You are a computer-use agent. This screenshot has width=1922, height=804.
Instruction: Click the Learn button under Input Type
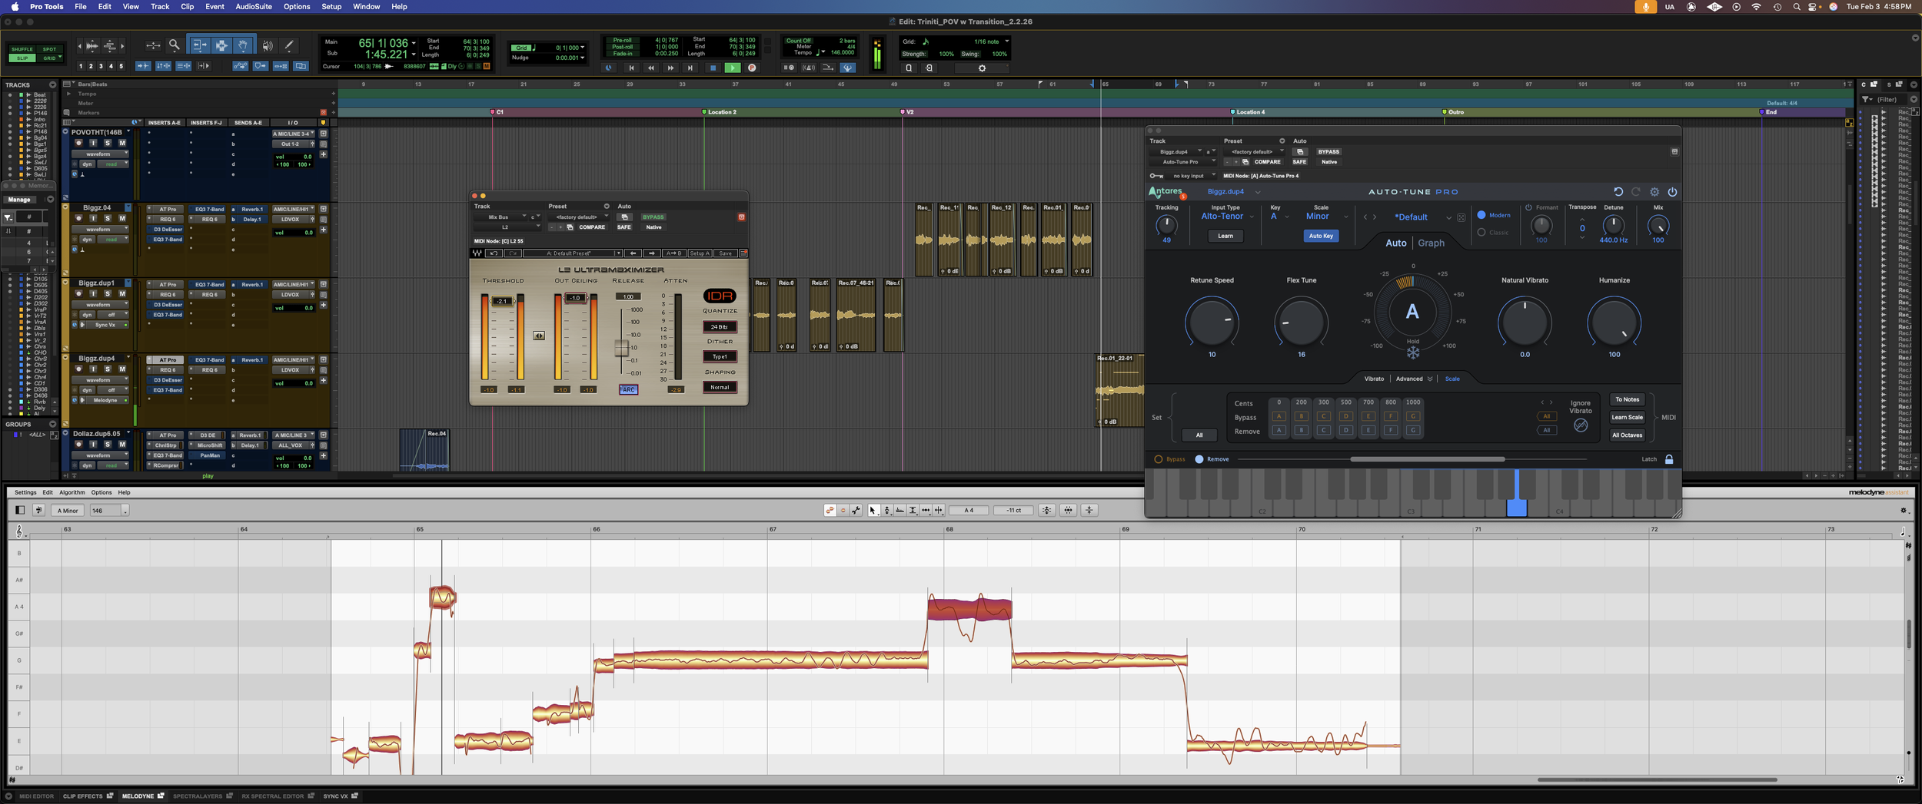point(1225,236)
